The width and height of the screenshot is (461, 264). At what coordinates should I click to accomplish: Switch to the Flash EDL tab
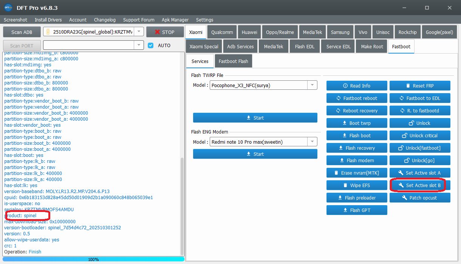pyautogui.click(x=305, y=46)
